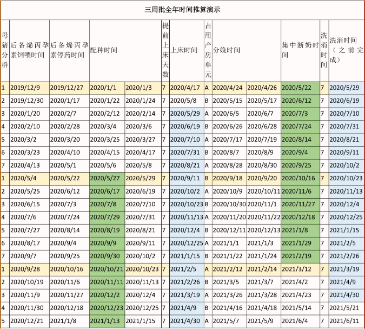Click the green cell 2020/5/27

pos(107,179)
